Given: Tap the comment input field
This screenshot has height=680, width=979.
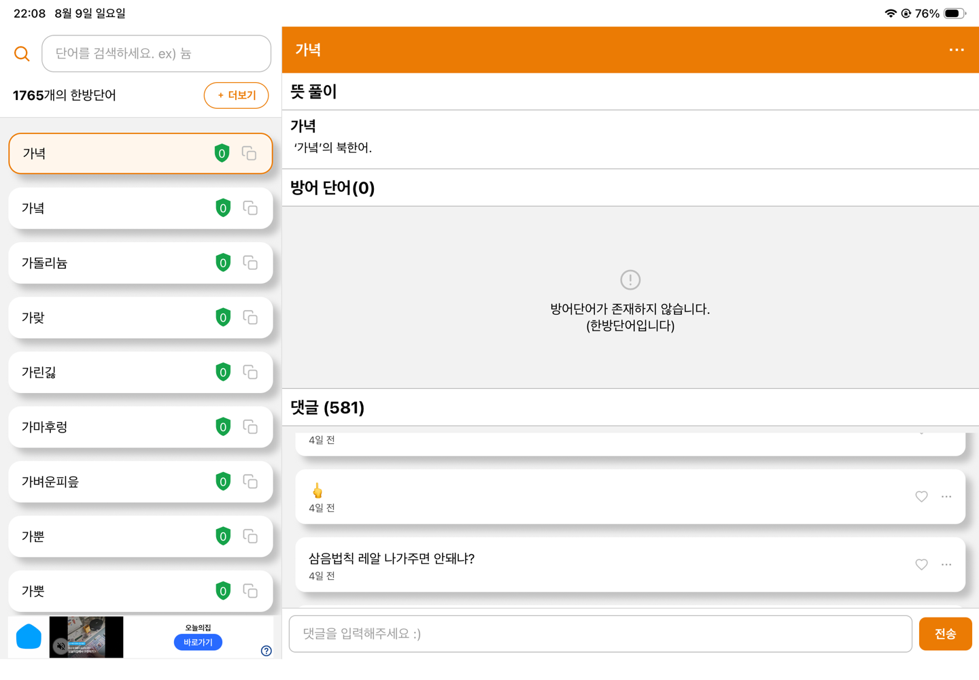Looking at the screenshot, I should pos(600,634).
